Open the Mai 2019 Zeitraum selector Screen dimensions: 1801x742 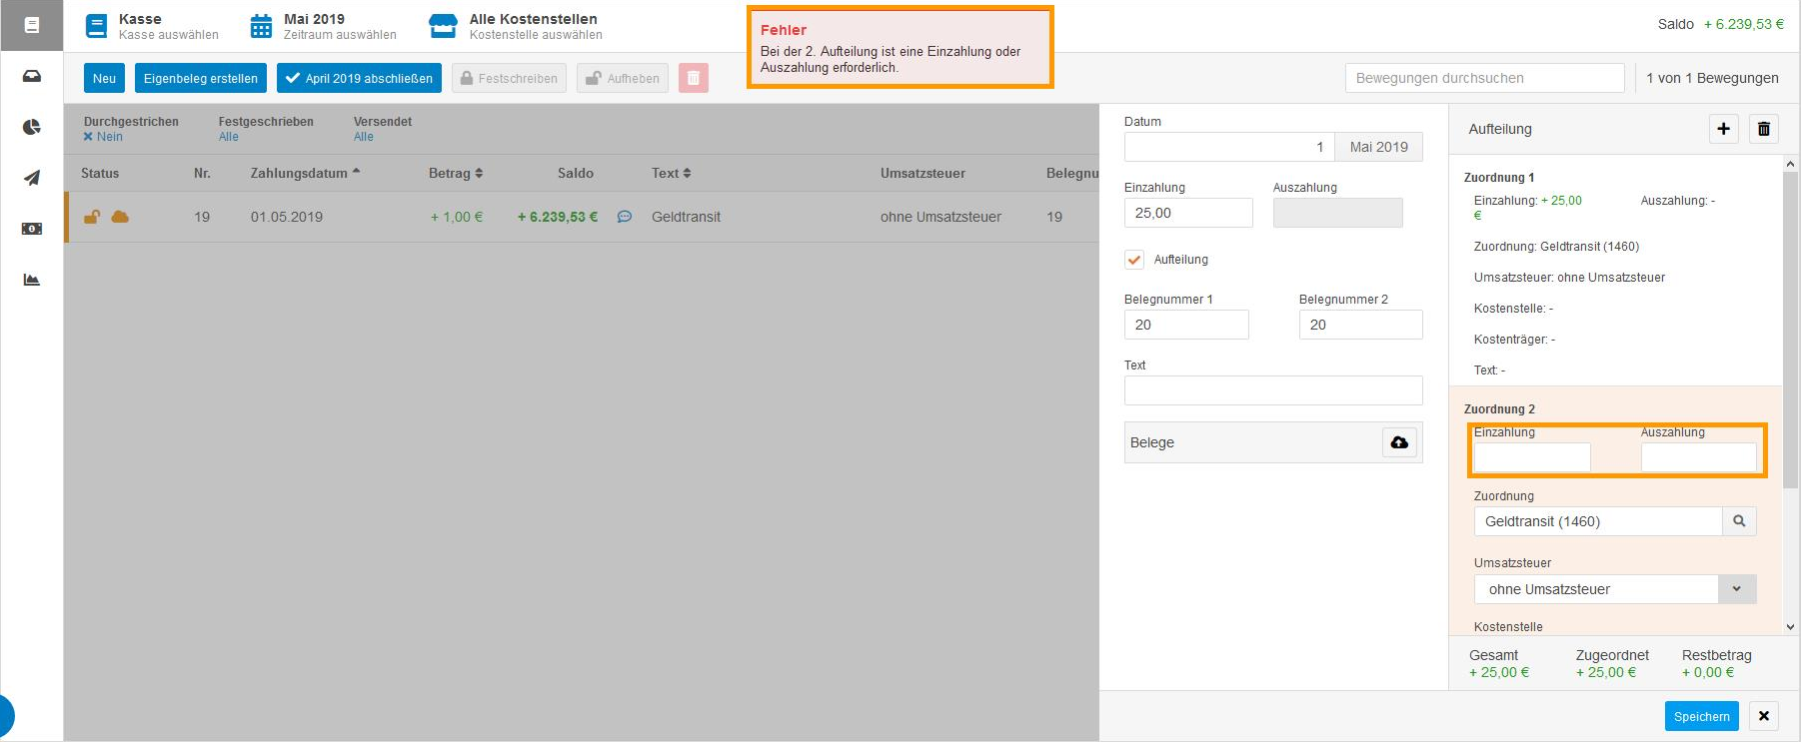(x=323, y=26)
